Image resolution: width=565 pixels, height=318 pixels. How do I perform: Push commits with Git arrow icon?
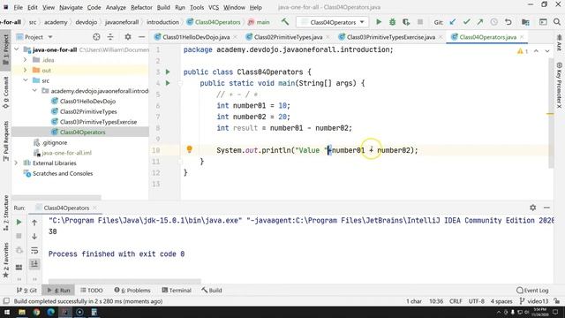[x=480, y=22]
